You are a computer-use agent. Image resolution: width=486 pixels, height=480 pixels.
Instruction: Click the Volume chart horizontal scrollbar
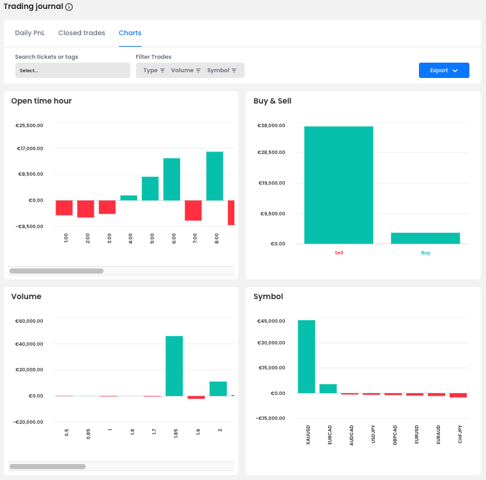pos(47,467)
